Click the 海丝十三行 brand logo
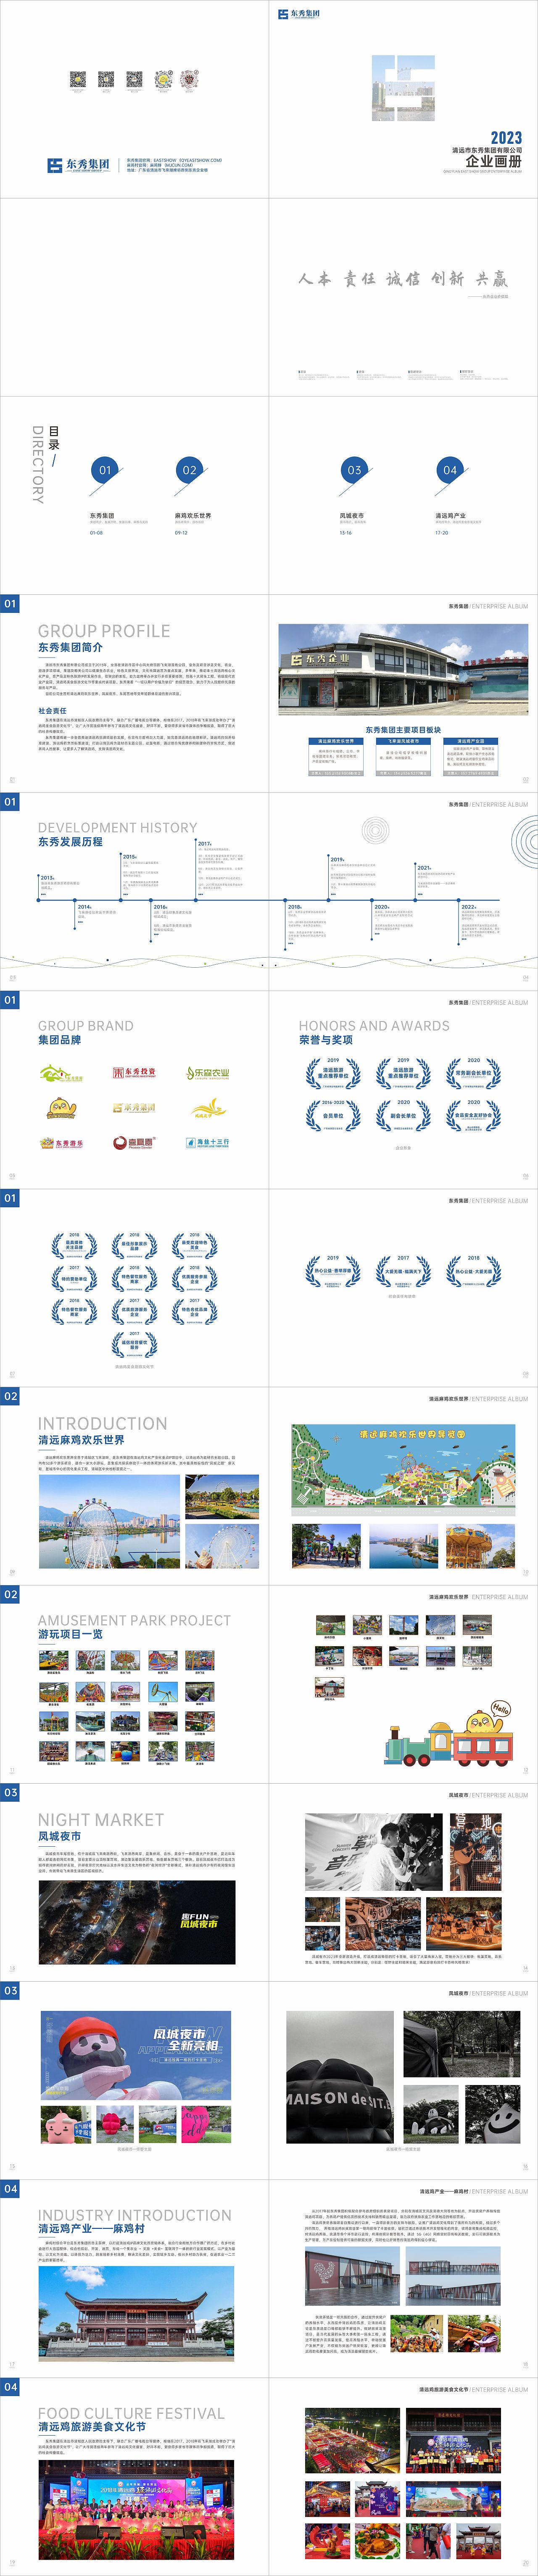 click(208, 1142)
